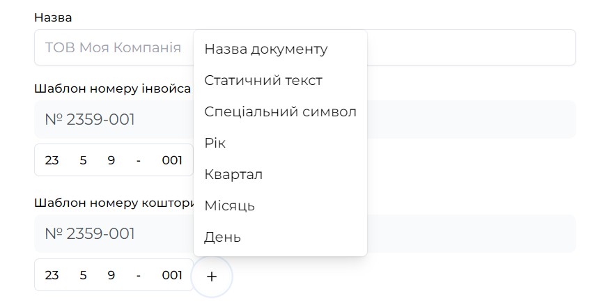Pick the 'День' option
This screenshot has width=590, height=303.
pyautogui.click(x=223, y=238)
